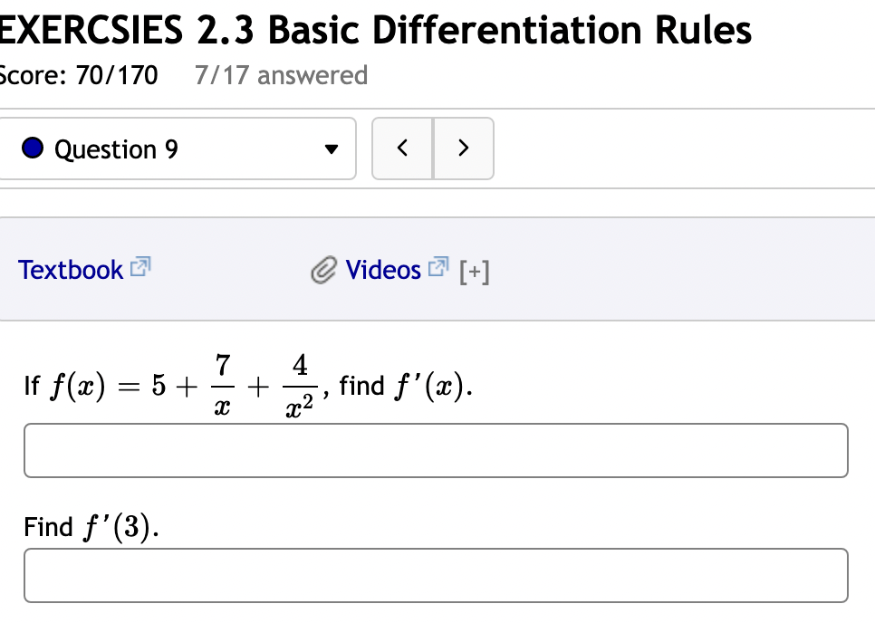
Task: Click the dropdown caret on the question selector
Action: tap(332, 149)
